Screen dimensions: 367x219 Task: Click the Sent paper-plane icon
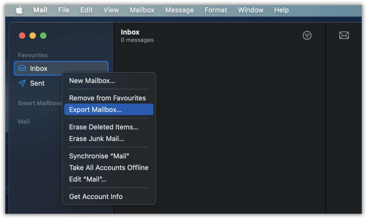click(x=22, y=83)
